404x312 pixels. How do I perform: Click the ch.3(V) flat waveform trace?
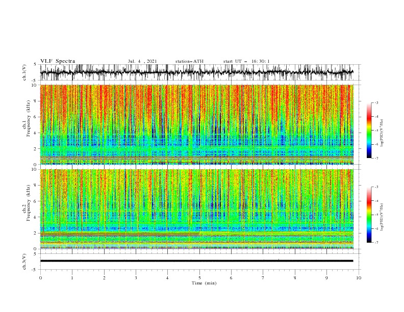pyautogui.click(x=197, y=261)
